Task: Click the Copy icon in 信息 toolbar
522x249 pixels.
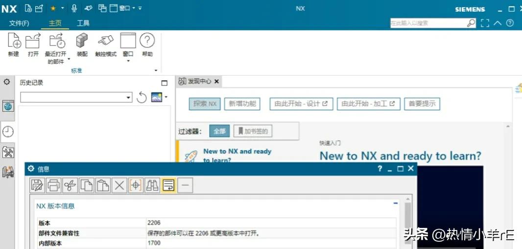Action: click(86, 186)
